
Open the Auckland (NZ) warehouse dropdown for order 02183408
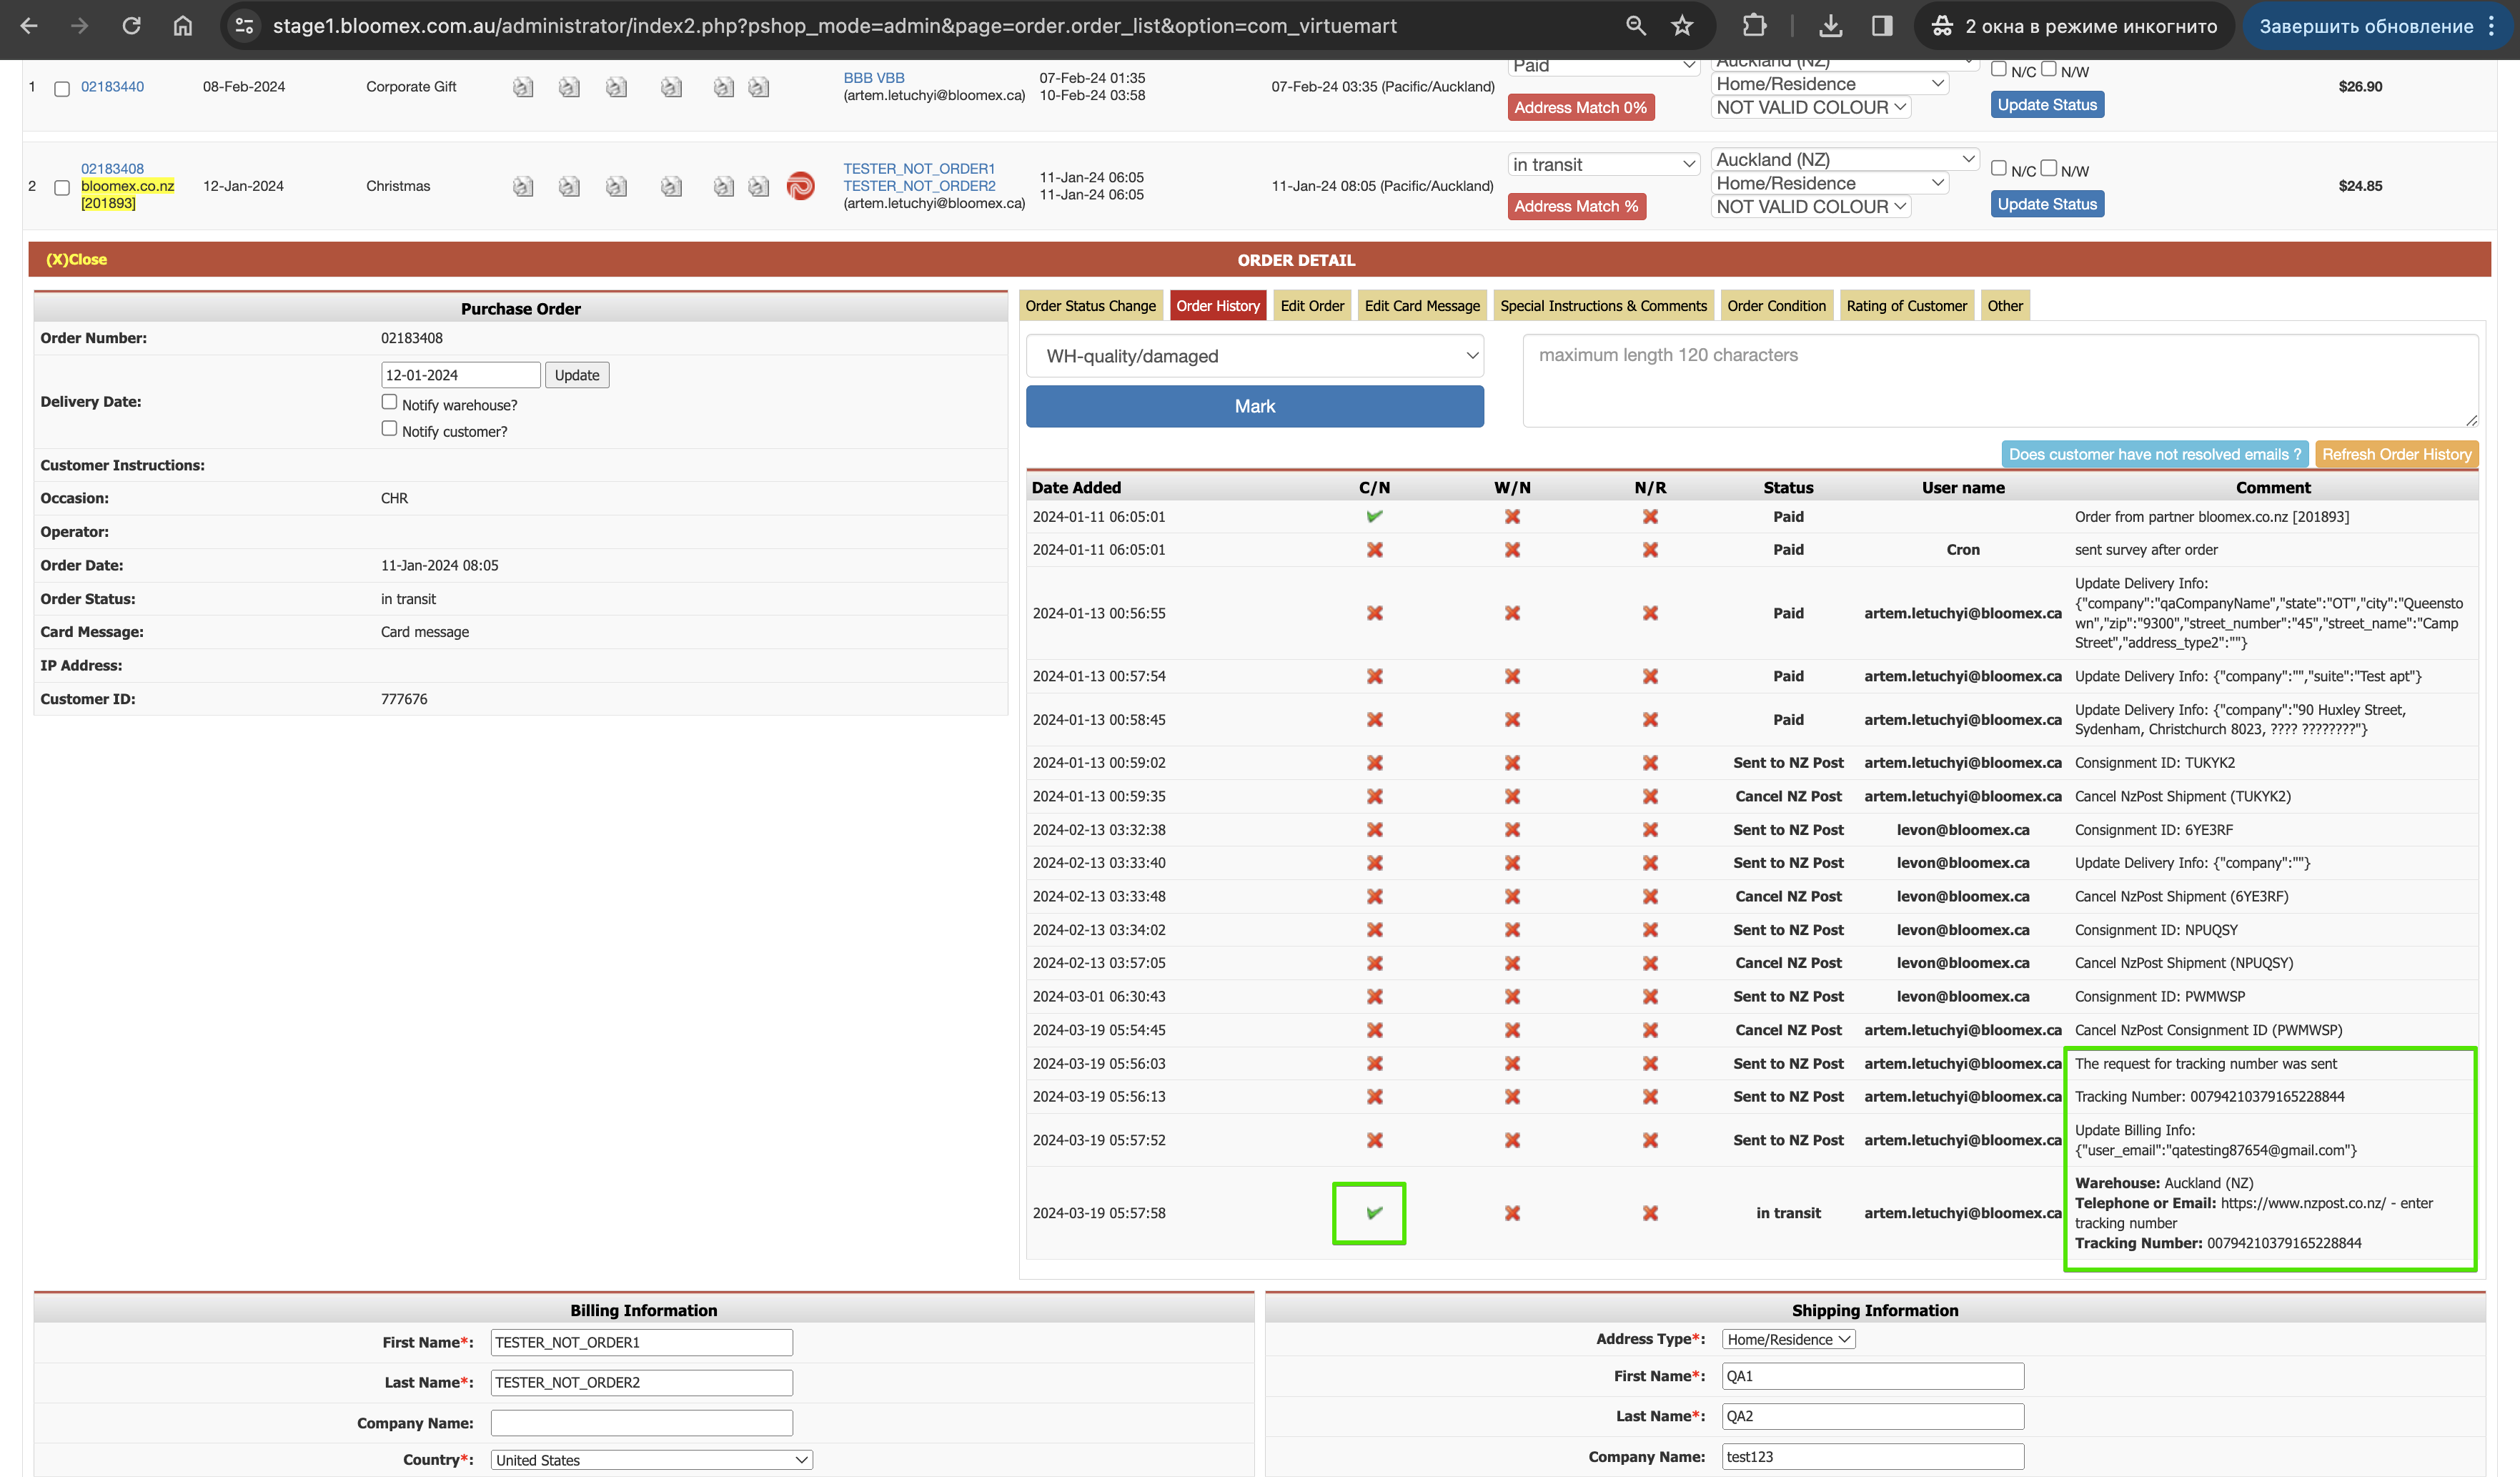click(1845, 159)
